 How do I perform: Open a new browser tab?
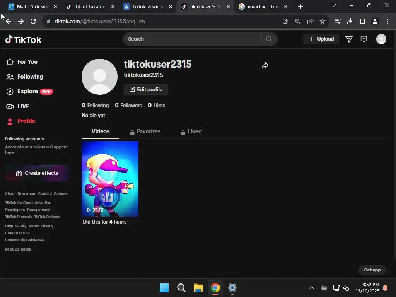coord(300,7)
